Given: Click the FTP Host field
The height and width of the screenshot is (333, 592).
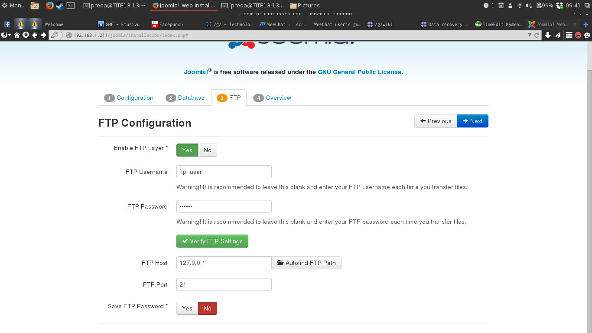Looking at the screenshot, I should 224,263.
